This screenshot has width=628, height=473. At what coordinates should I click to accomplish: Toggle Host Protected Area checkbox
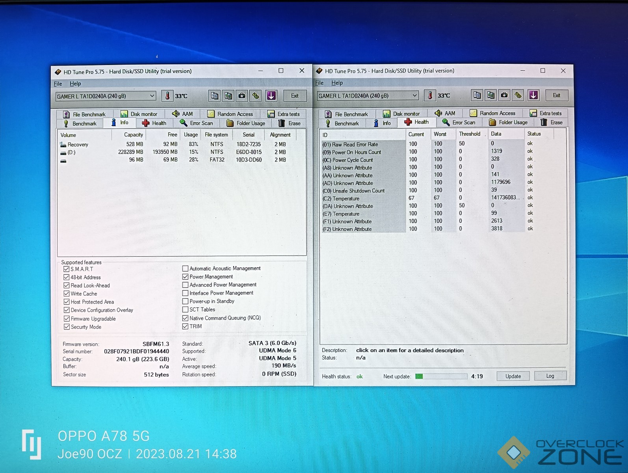pyautogui.click(x=67, y=302)
